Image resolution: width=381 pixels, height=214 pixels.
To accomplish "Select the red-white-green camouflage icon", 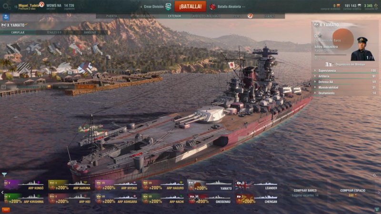I will pos(75,49).
